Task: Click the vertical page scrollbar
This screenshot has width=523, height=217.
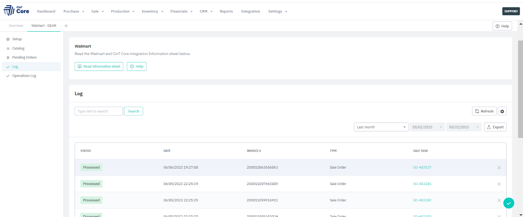Action: click(x=520, y=89)
